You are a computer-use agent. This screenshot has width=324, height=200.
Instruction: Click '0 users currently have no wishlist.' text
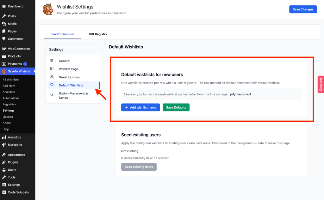click(145, 158)
